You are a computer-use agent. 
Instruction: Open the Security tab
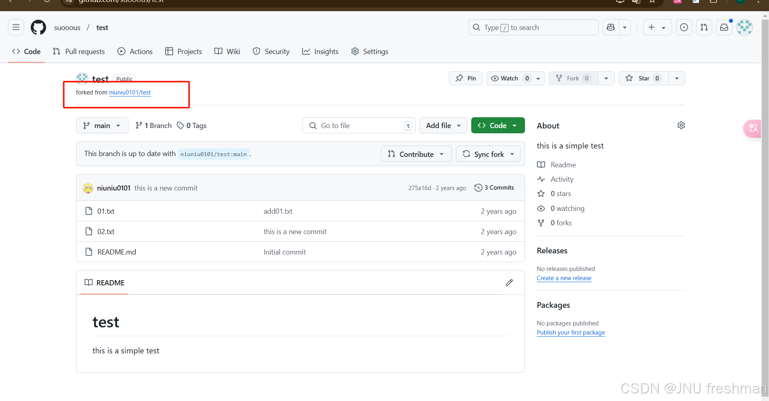pos(271,51)
